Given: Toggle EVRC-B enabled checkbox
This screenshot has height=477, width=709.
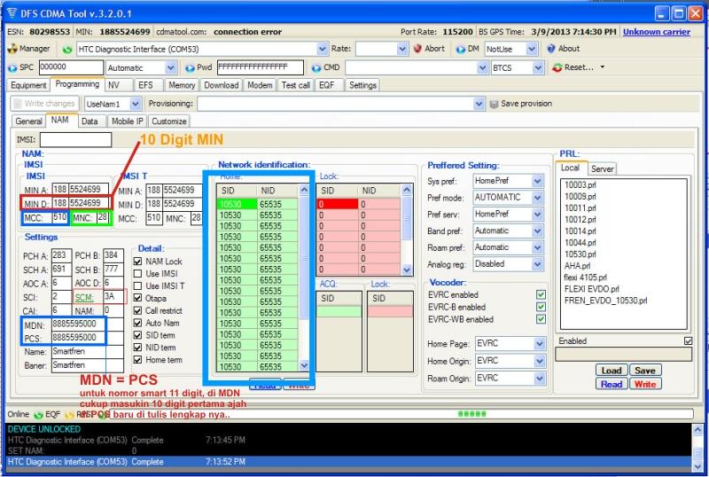Looking at the screenshot, I should [x=541, y=307].
